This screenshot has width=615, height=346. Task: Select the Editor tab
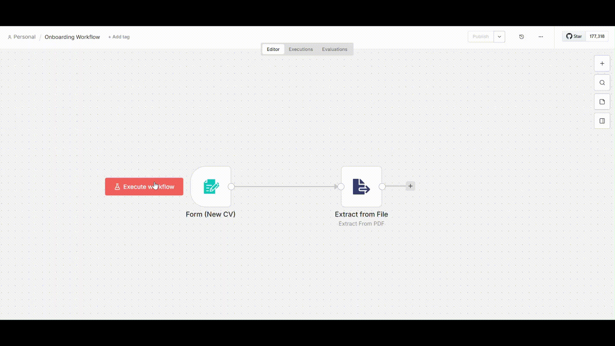pyautogui.click(x=273, y=49)
